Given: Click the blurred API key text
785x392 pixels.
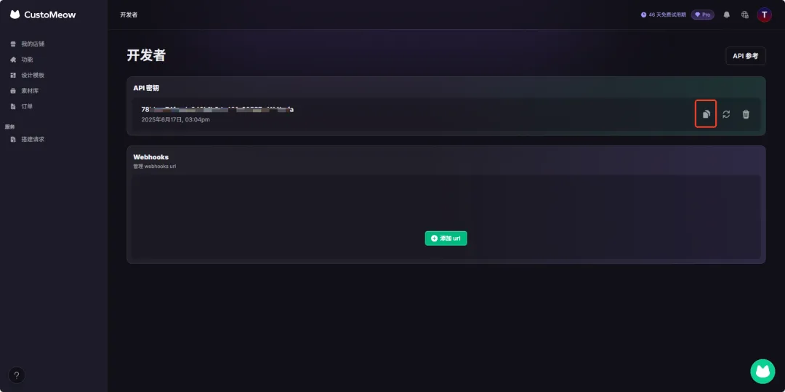Looking at the screenshot, I should 217,109.
